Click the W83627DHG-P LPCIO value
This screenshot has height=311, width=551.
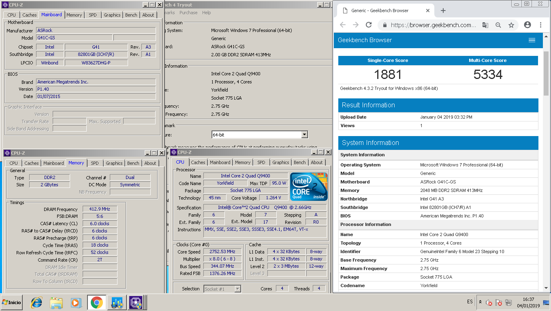96,63
